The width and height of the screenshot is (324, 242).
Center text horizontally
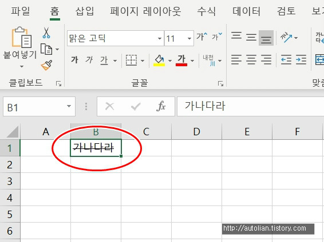[x=251, y=60]
